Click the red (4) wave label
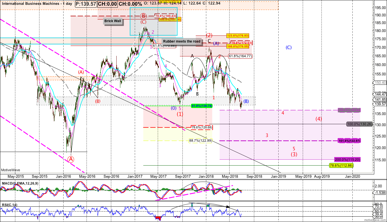 click(x=319, y=119)
